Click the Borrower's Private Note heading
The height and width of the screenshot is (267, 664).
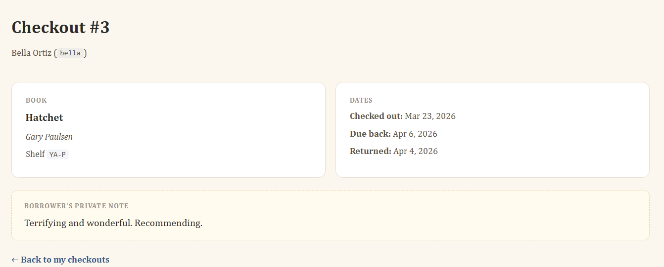(x=76, y=206)
